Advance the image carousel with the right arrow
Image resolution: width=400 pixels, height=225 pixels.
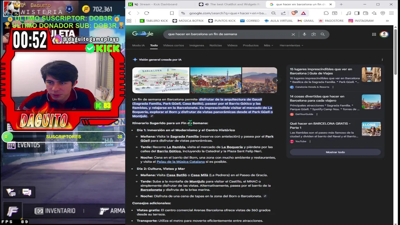(x=277, y=80)
